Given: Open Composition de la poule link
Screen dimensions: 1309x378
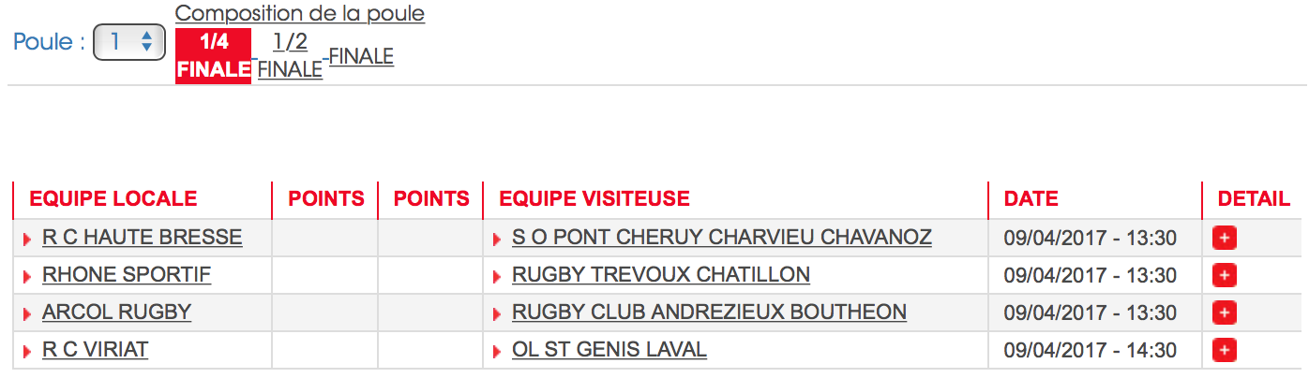Looking at the screenshot, I should pos(300,14).
